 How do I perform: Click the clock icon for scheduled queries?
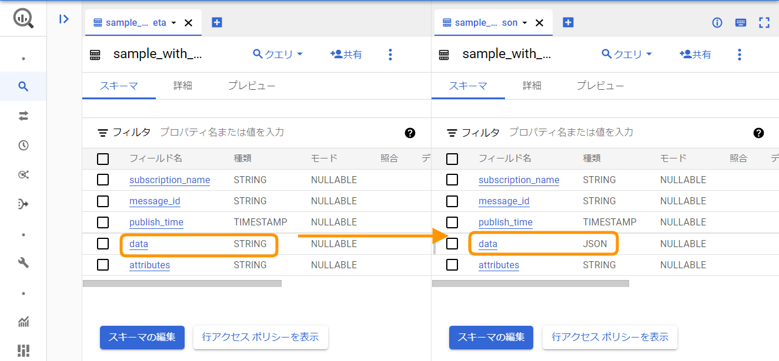coord(24,145)
